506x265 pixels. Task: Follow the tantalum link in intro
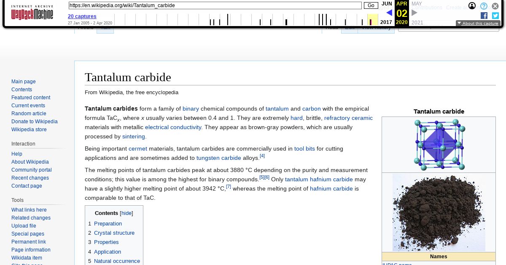pyautogui.click(x=277, y=109)
